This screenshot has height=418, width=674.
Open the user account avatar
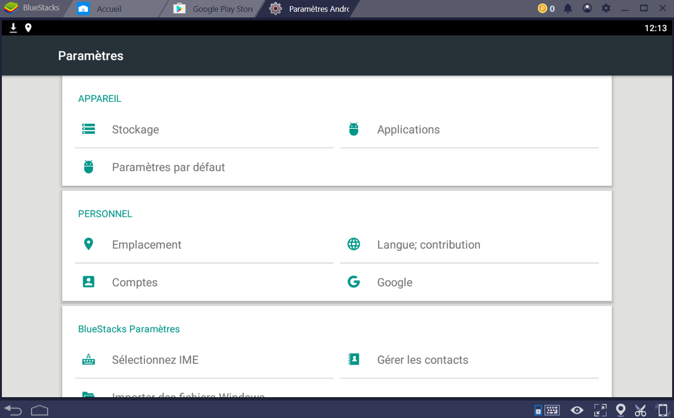[x=587, y=8]
